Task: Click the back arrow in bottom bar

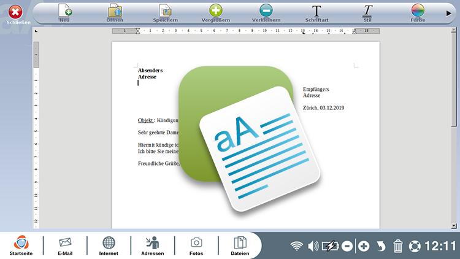Action: 381,246
